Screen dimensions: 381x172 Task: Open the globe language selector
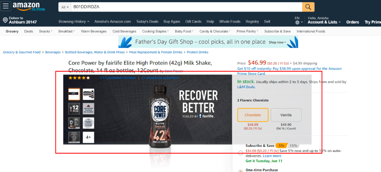click(x=297, y=22)
